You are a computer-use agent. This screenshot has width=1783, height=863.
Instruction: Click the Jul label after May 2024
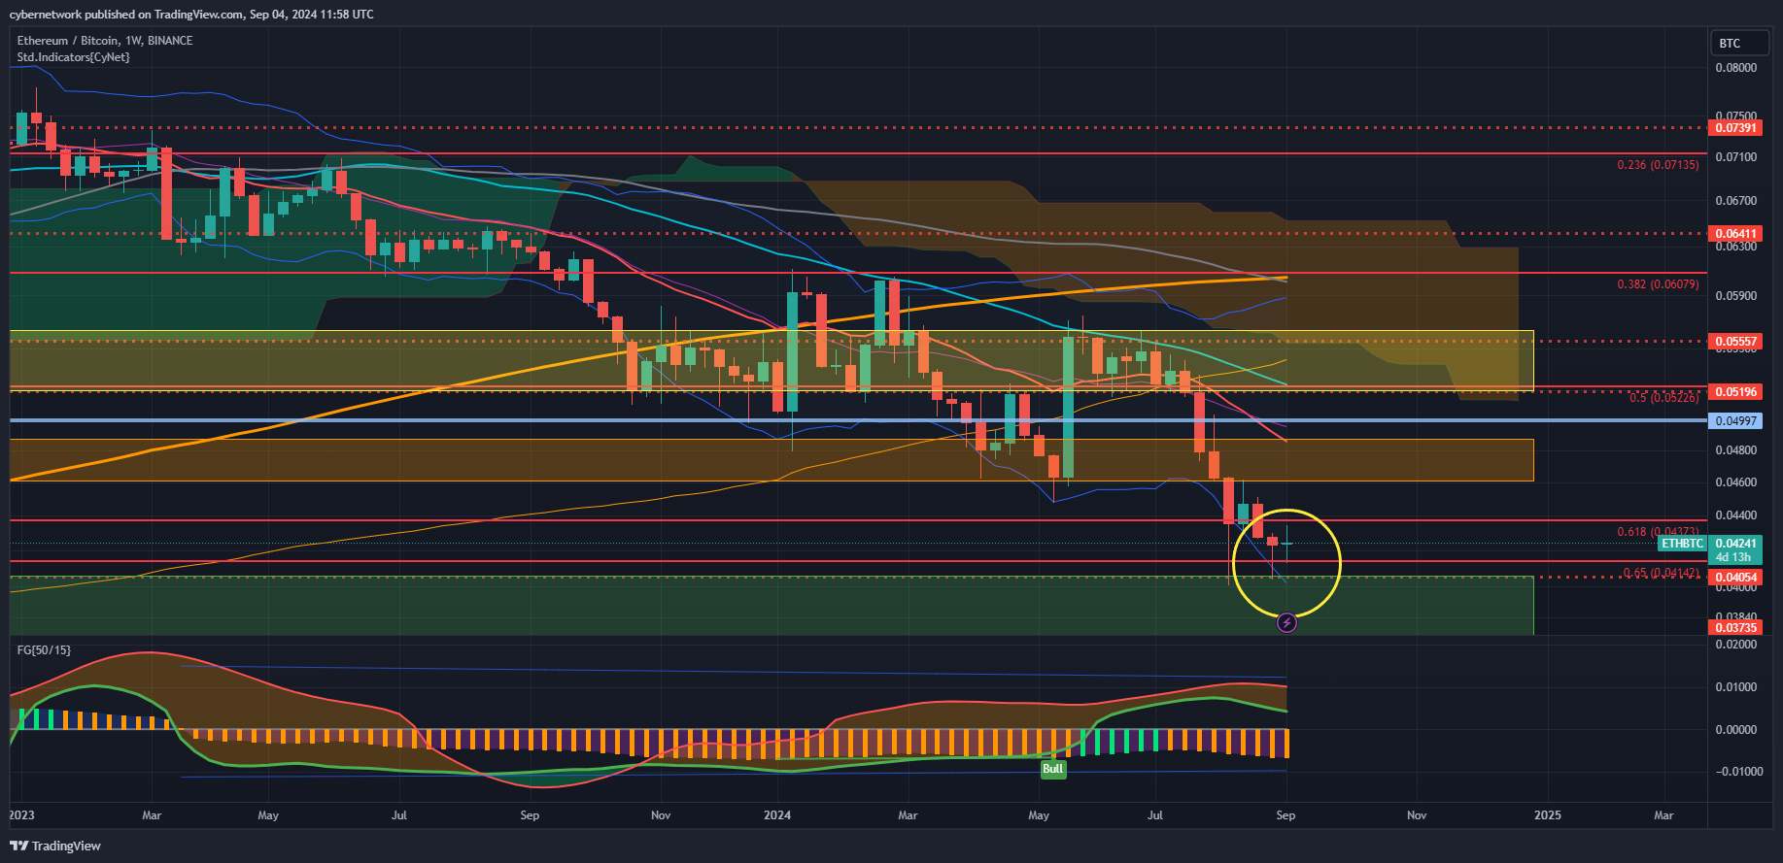1155,815
